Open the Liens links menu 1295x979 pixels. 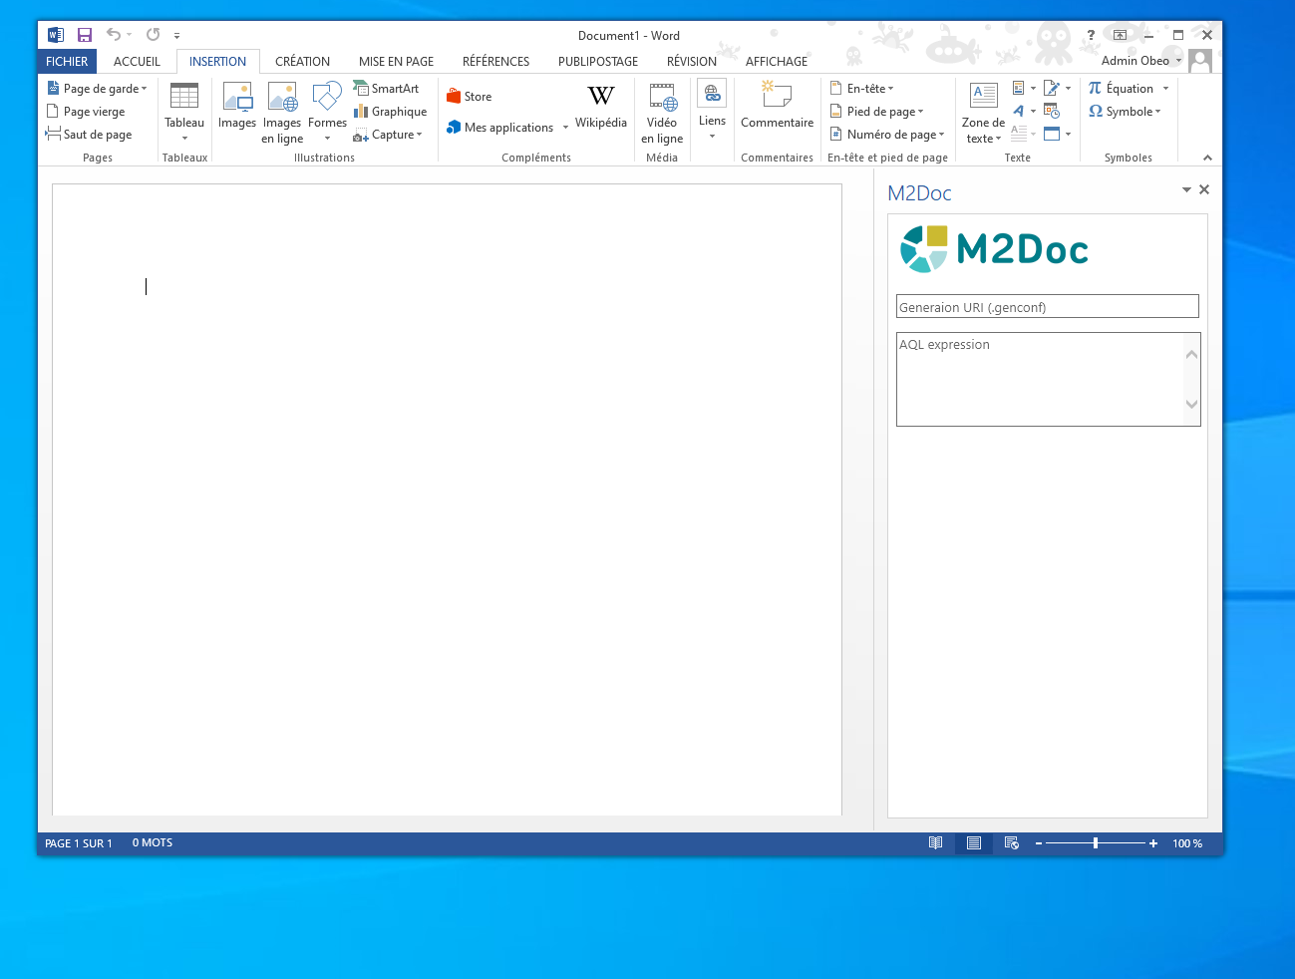(712, 110)
